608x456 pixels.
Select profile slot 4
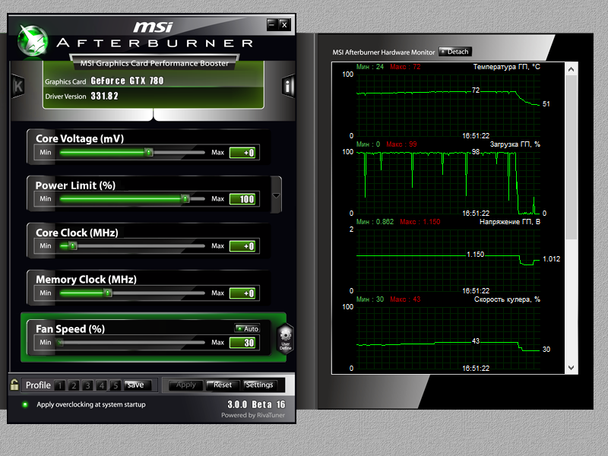[102, 385]
